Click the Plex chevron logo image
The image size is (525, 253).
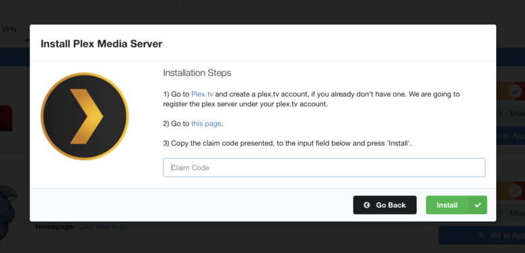point(85,116)
